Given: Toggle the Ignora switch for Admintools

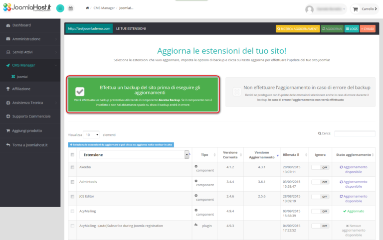Looking at the screenshot, I should point(320,182).
